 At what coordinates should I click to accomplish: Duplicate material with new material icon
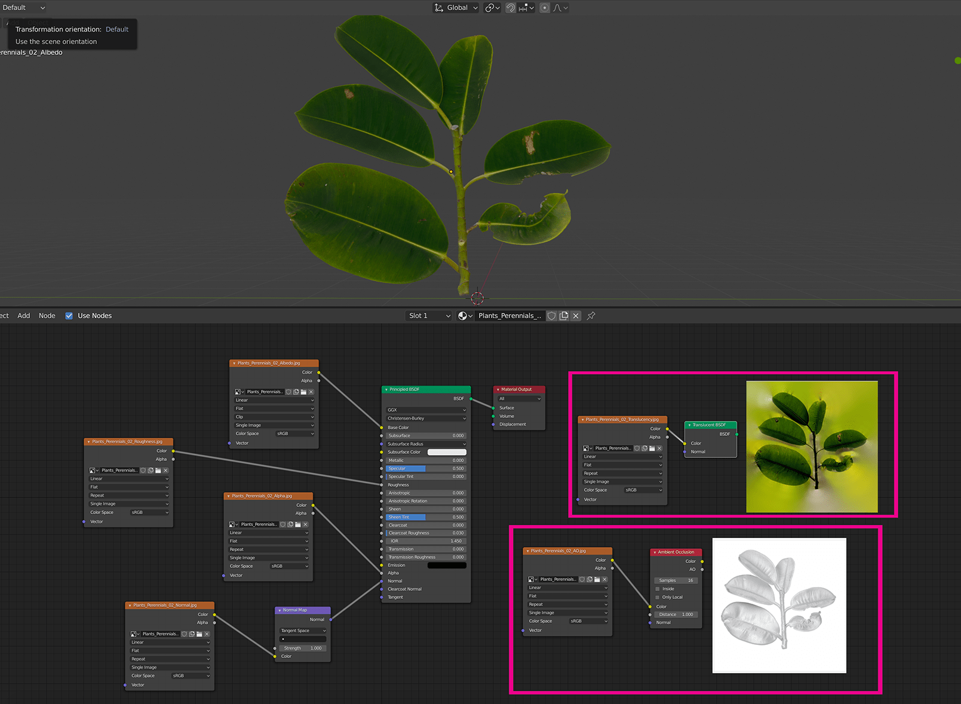pos(564,316)
